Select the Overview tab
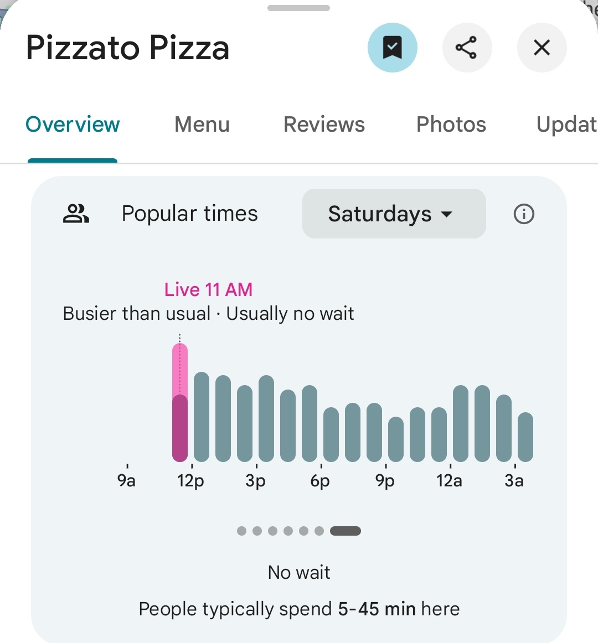598x643 pixels. point(73,125)
